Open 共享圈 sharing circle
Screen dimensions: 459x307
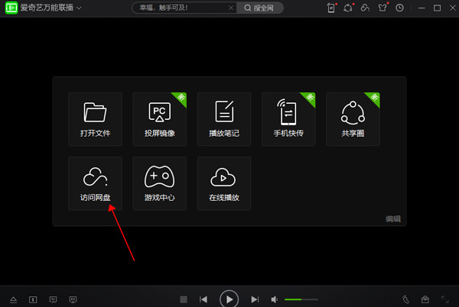point(353,119)
